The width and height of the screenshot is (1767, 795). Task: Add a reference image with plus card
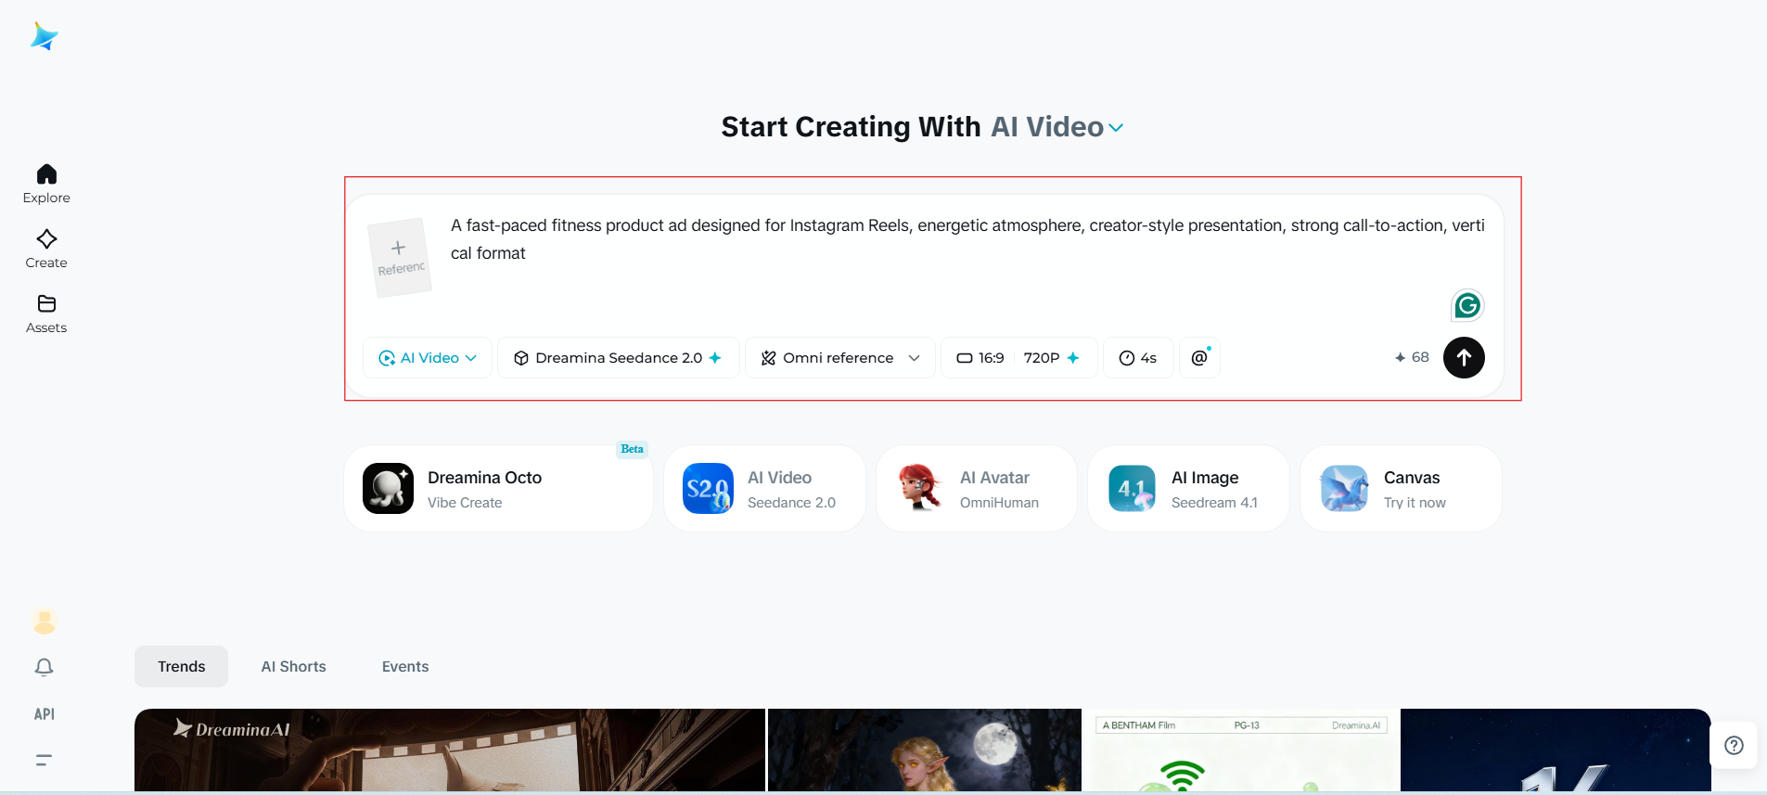click(x=400, y=257)
